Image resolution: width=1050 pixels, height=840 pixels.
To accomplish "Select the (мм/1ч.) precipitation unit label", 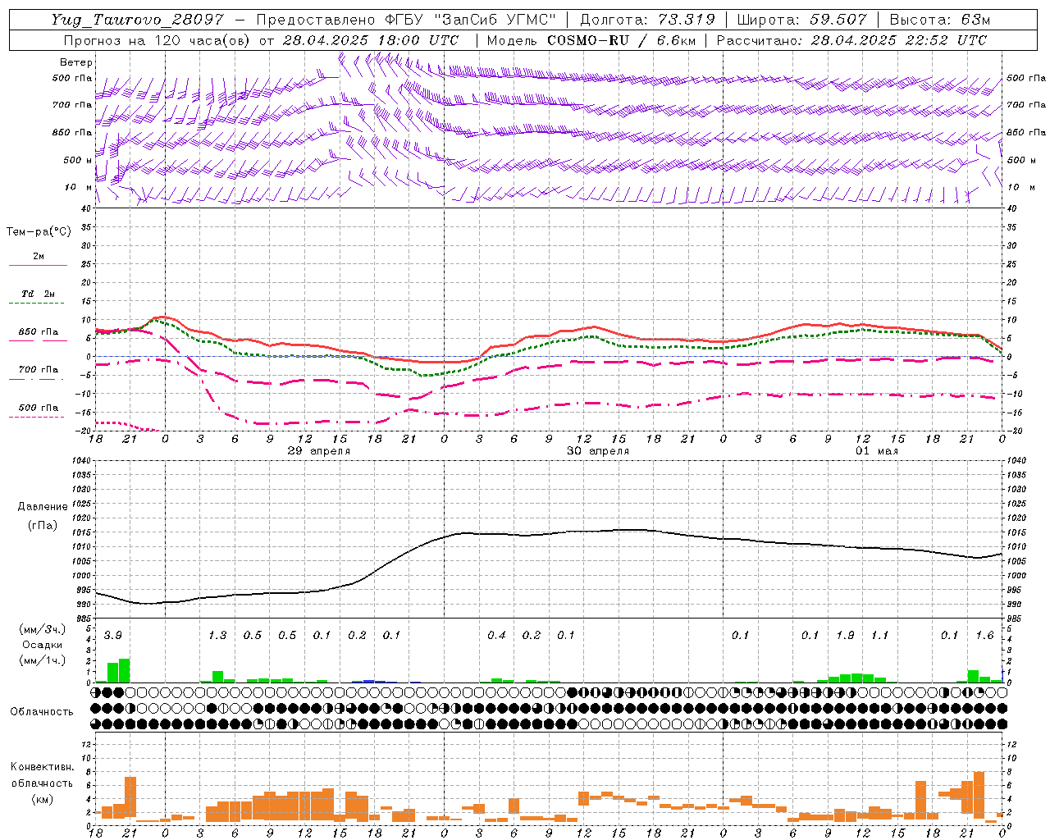I will (x=42, y=660).
